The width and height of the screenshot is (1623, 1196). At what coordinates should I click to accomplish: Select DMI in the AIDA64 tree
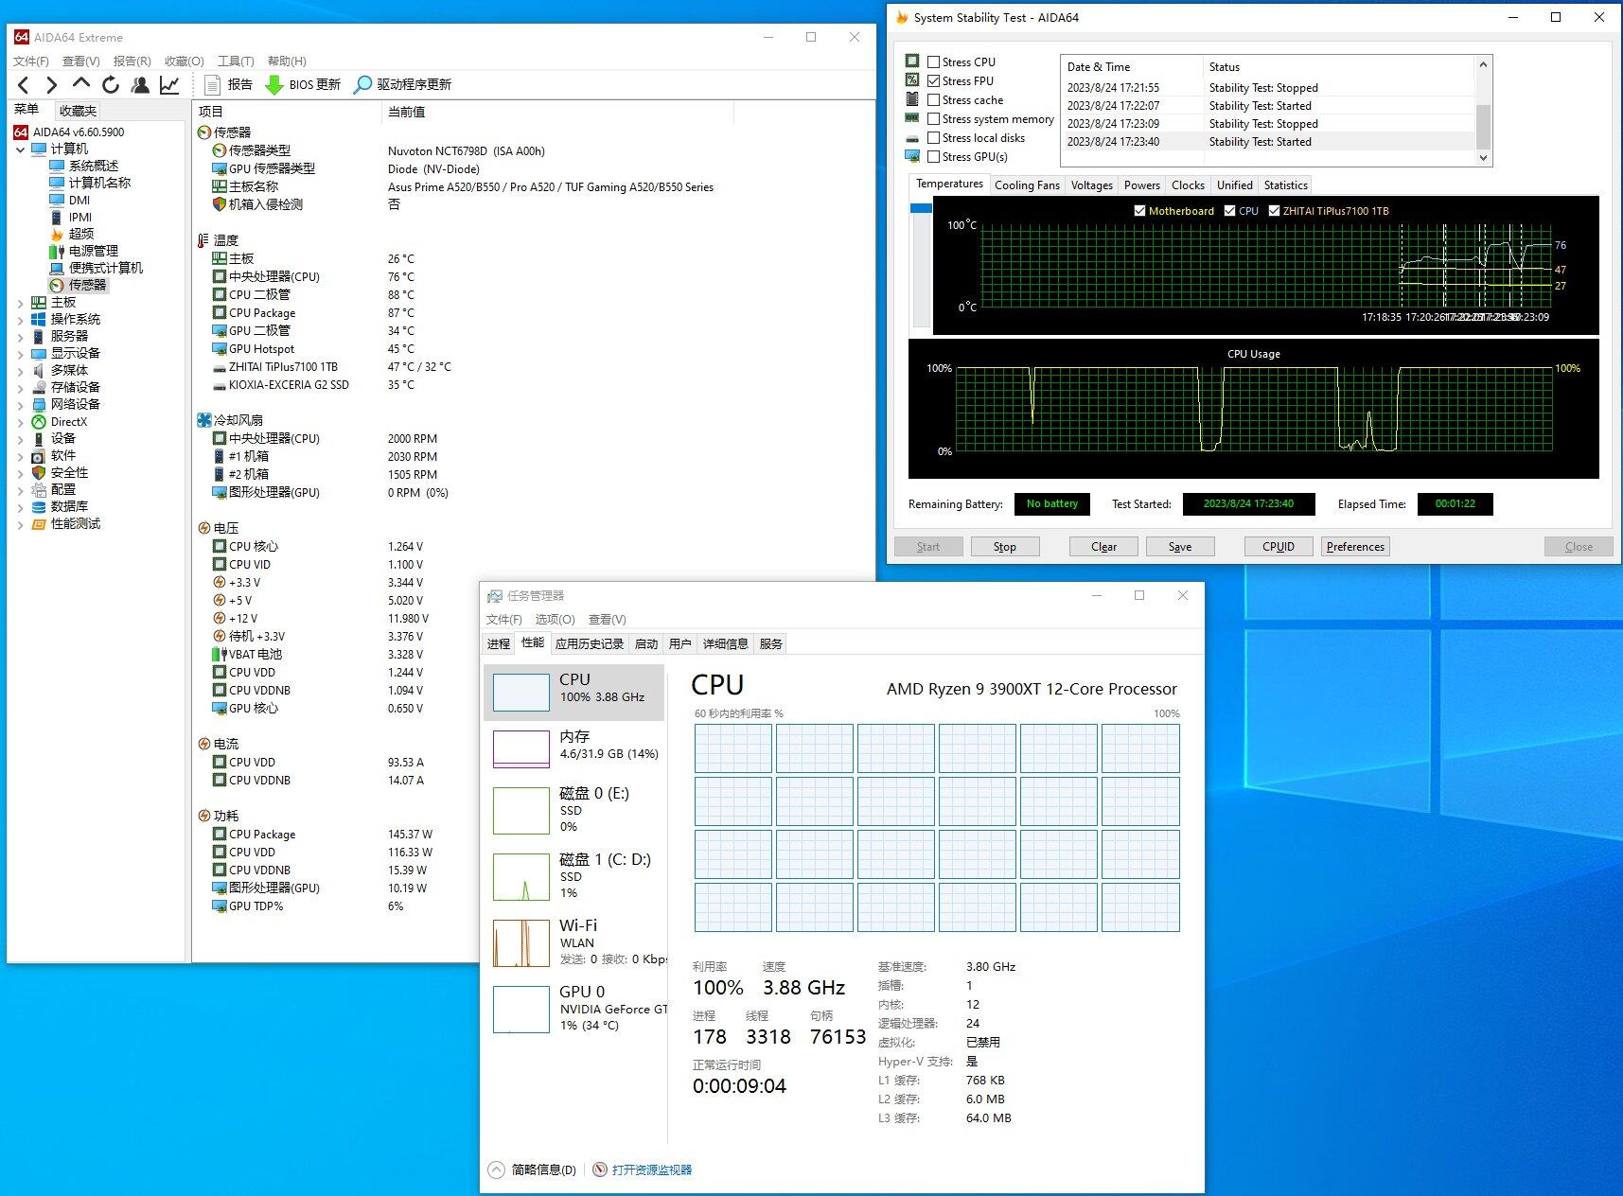click(70, 200)
